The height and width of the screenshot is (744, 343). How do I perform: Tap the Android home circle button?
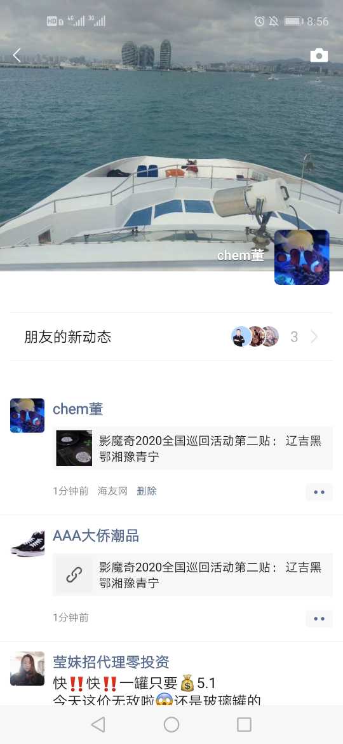(x=171, y=724)
